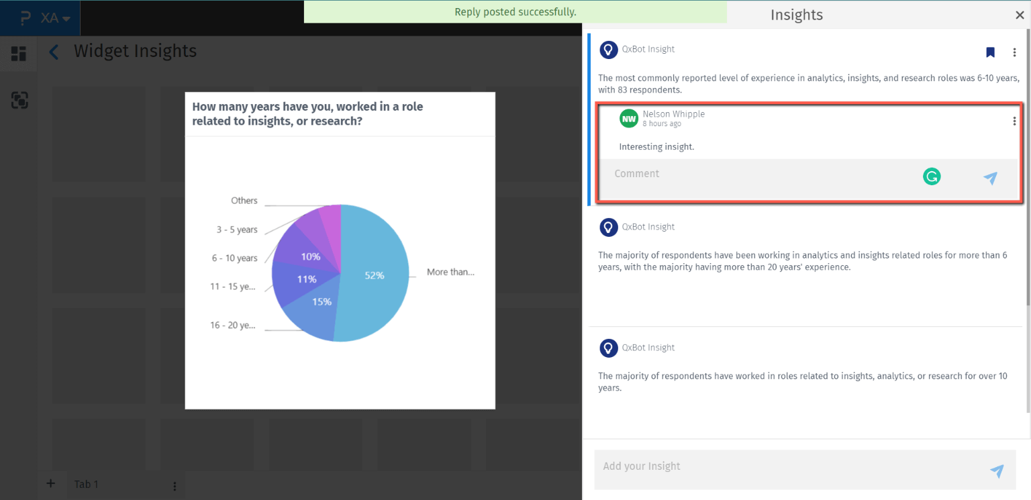Open the three-dot menu on Nelson Whipple's comment
The width and height of the screenshot is (1031, 500).
(x=1014, y=121)
